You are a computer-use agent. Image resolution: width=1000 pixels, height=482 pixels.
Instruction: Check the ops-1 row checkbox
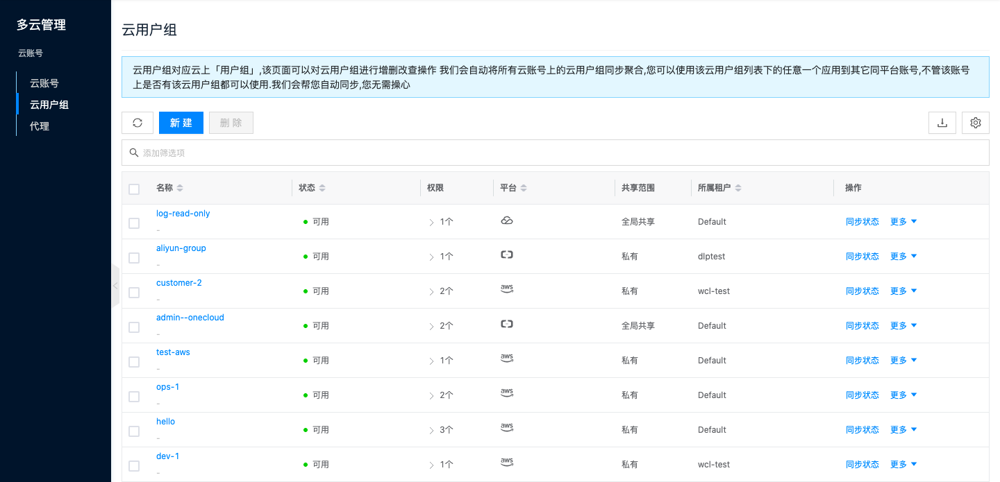[134, 397]
